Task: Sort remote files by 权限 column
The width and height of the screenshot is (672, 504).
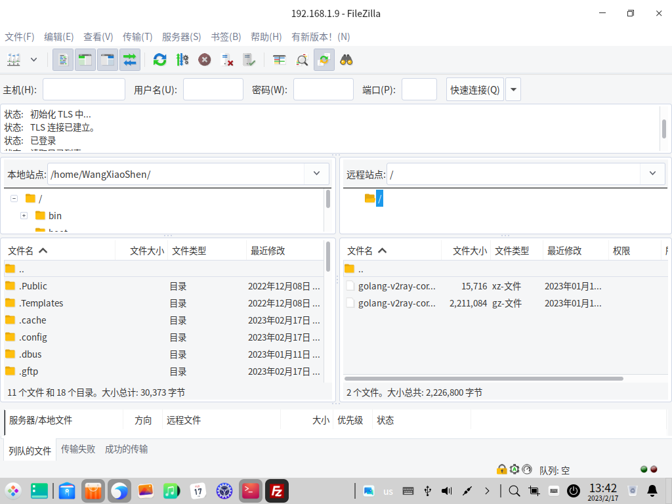Action: [x=635, y=251]
